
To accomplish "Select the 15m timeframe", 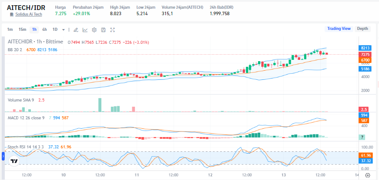I will click(x=22, y=29).
